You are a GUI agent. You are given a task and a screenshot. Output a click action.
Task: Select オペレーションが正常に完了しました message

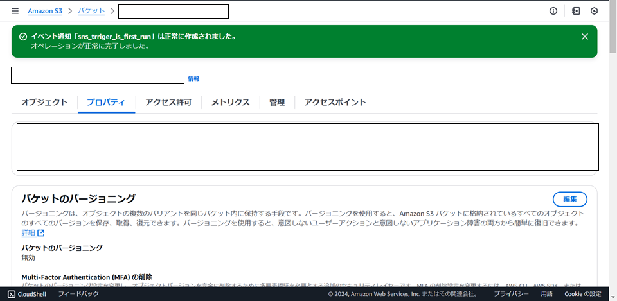coord(91,46)
